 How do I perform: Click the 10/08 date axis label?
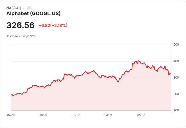coord(43,115)
